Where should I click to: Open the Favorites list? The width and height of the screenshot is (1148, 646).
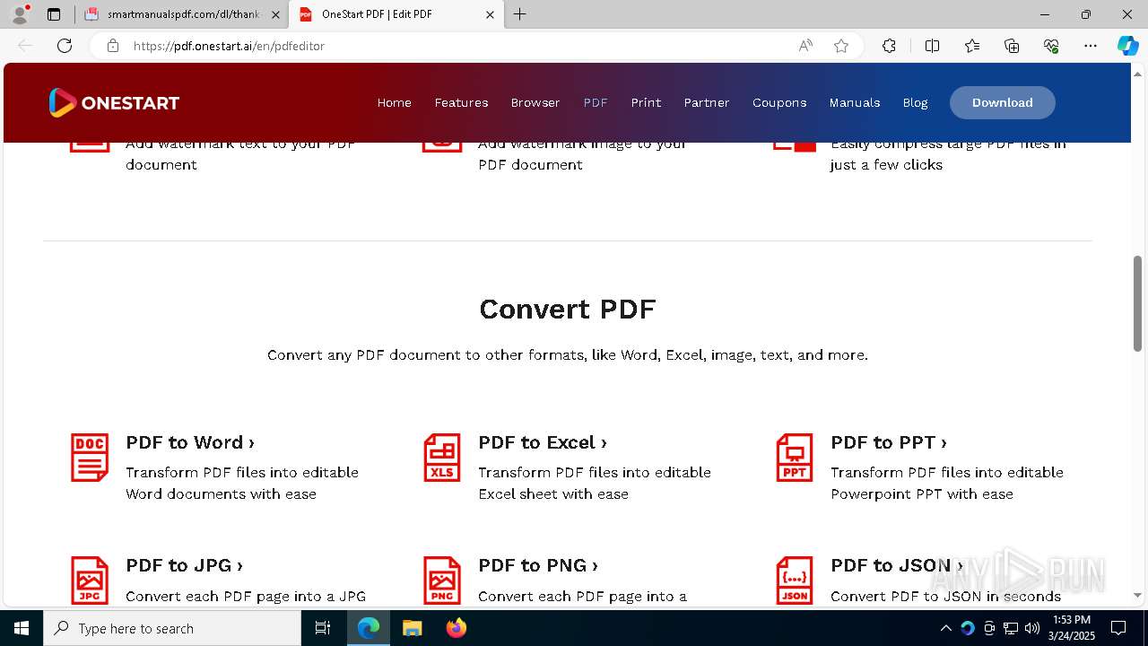pos(972,46)
